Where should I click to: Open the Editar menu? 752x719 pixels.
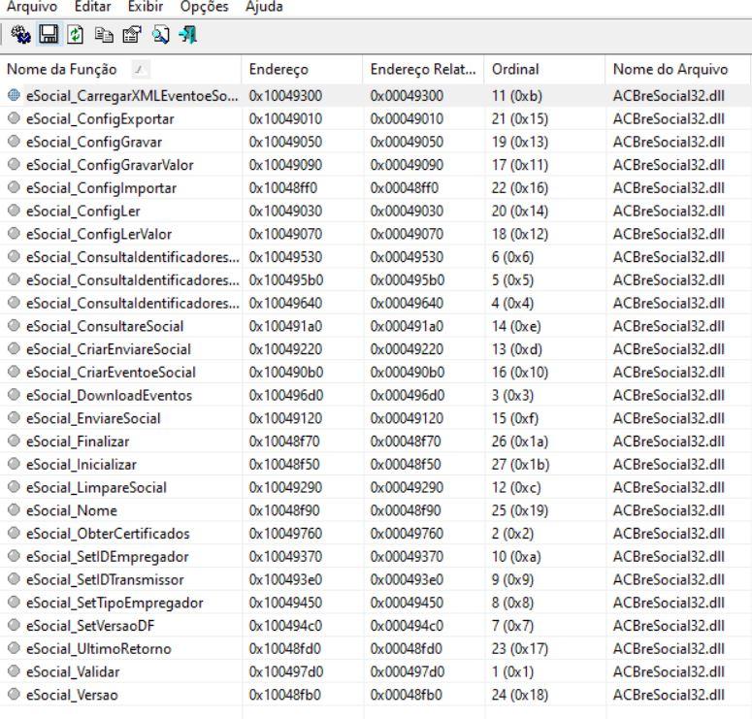[x=92, y=7]
